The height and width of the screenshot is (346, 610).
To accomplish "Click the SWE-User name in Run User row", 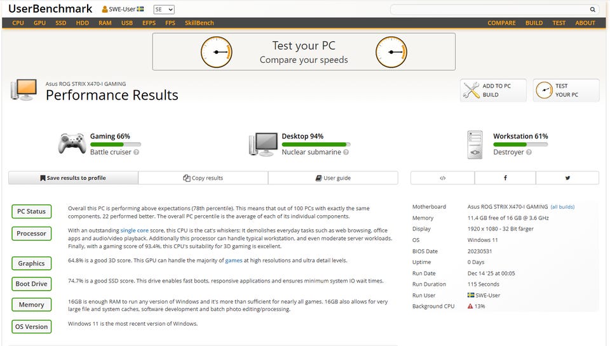I will (488, 295).
